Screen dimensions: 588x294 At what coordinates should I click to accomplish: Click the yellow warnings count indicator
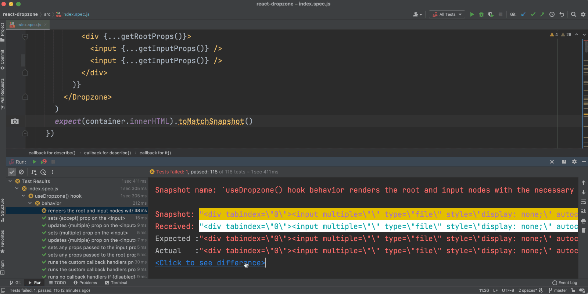pyautogui.click(x=554, y=35)
